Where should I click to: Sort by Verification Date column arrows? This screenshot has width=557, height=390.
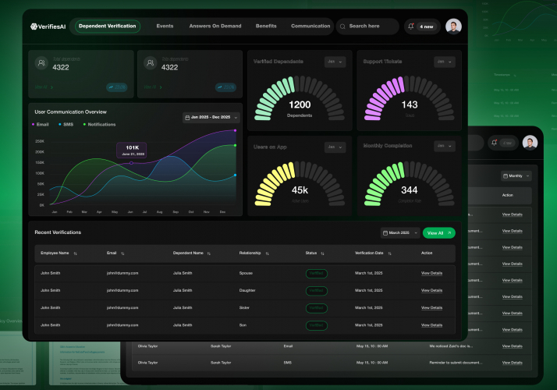click(x=390, y=253)
